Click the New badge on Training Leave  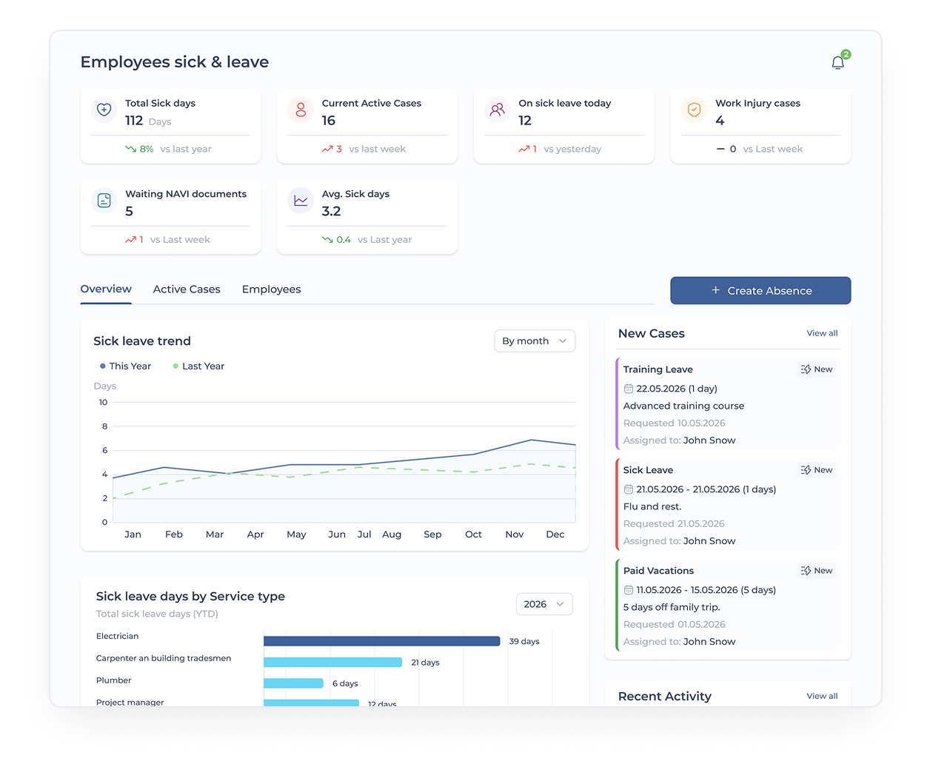point(817,369)
